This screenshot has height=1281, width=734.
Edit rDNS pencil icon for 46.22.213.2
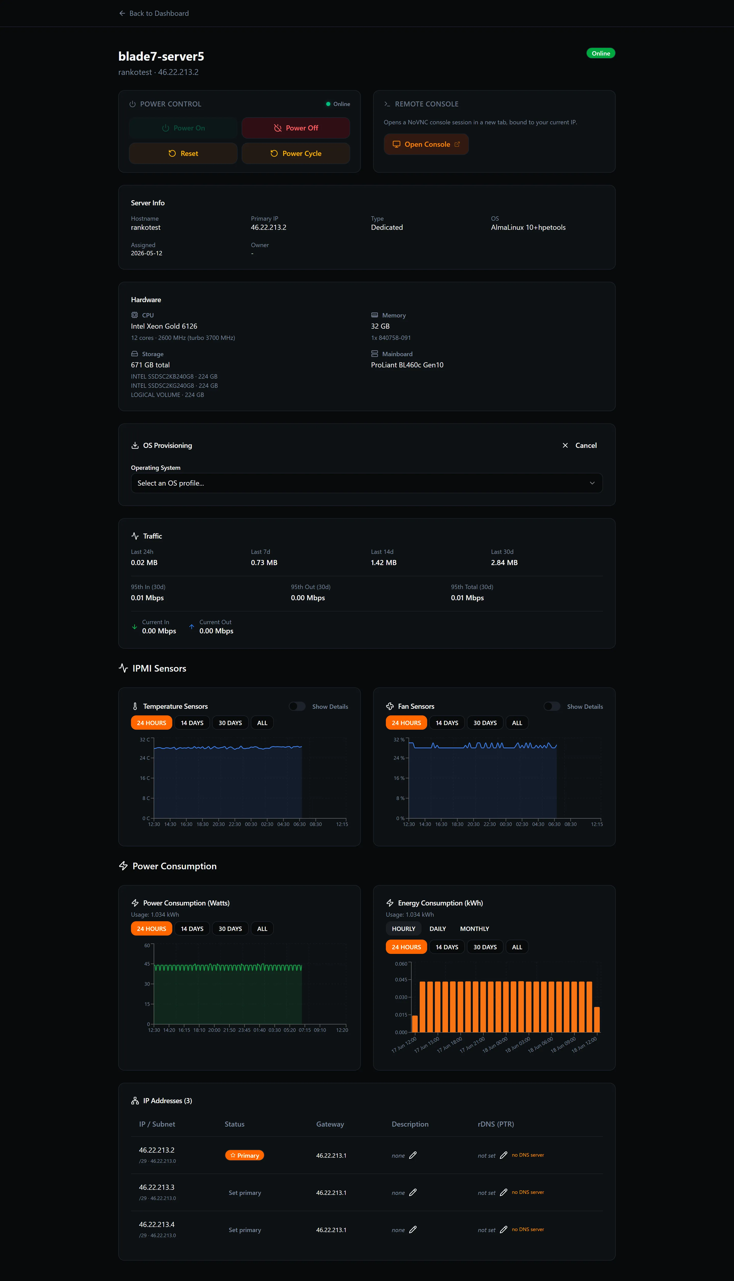point(503,1155)
